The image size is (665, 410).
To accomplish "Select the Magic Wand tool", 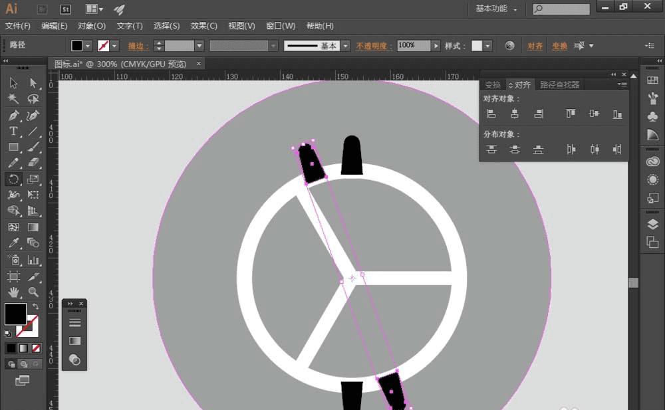I will click(x=13, y=99).
